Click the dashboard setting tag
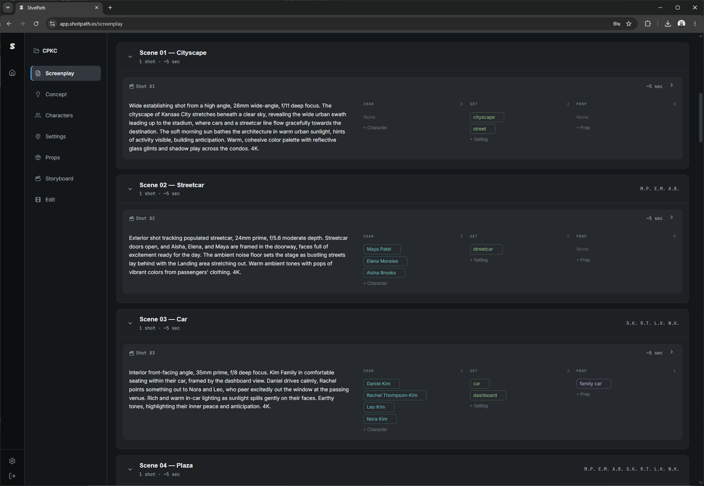 coord(488,395)
